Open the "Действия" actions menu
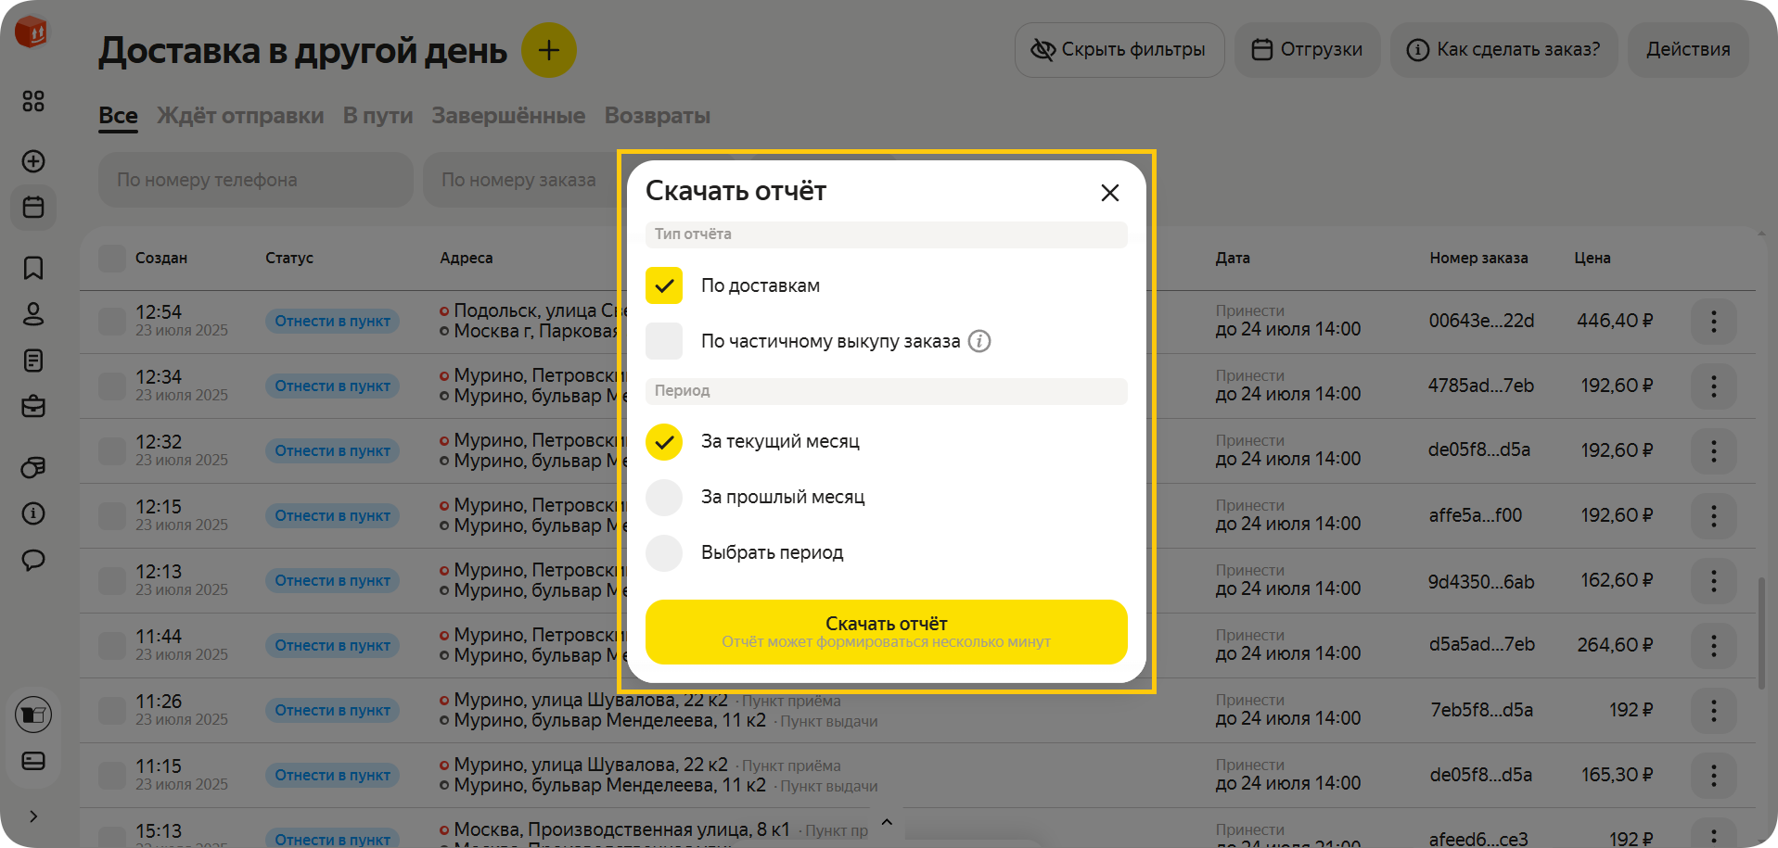 1687,50
